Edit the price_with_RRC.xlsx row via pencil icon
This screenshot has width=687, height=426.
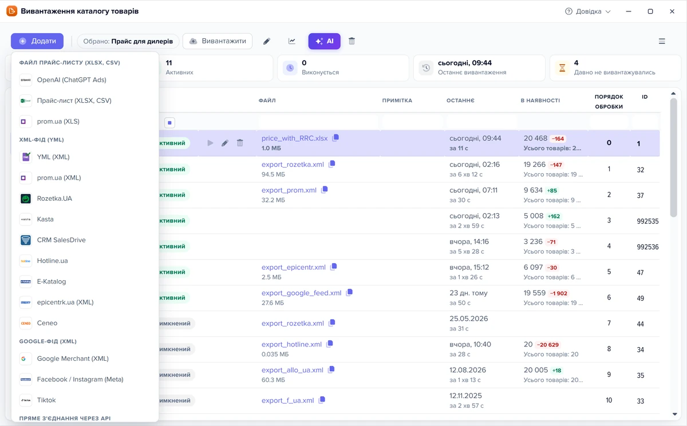[225, 143]
